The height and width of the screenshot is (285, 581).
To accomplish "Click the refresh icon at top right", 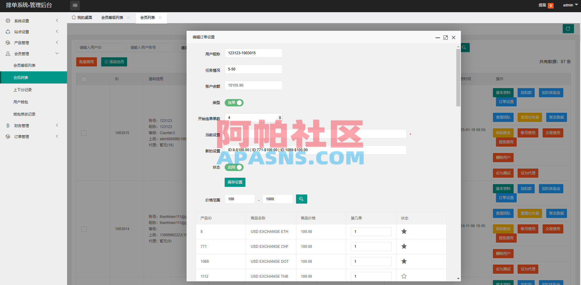I will (568, 28).
